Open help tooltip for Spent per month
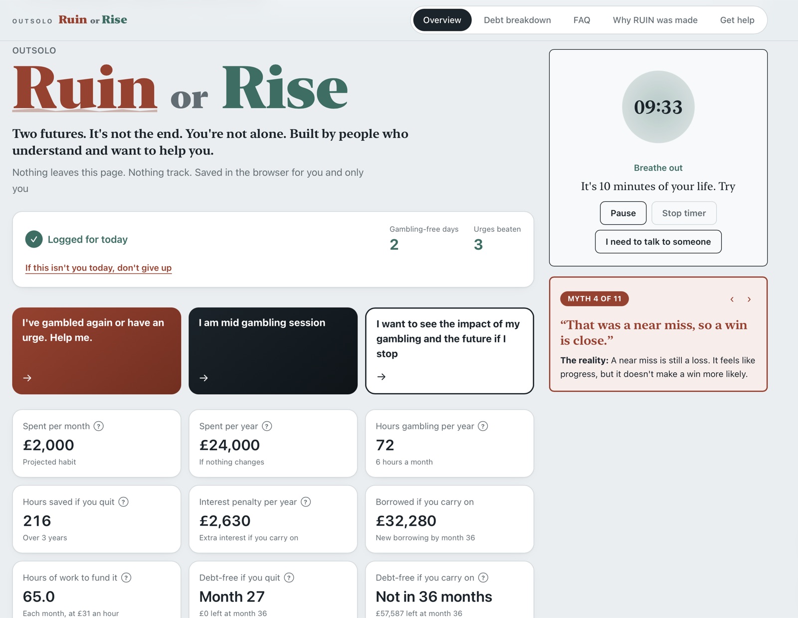The width and height of the screenshot is (798, 618). (x=99, y=426)
